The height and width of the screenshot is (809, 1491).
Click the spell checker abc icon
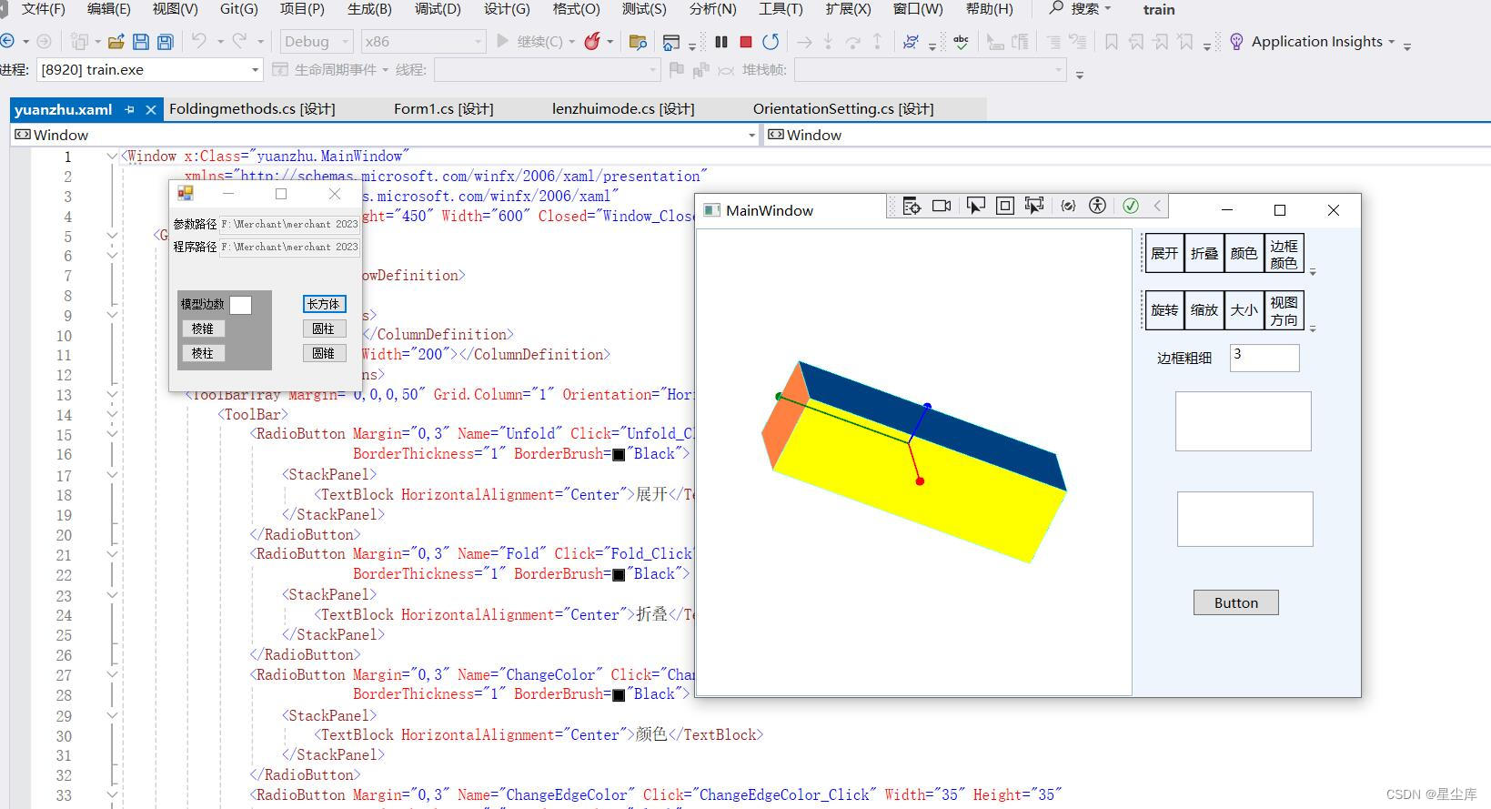(962, 42)
